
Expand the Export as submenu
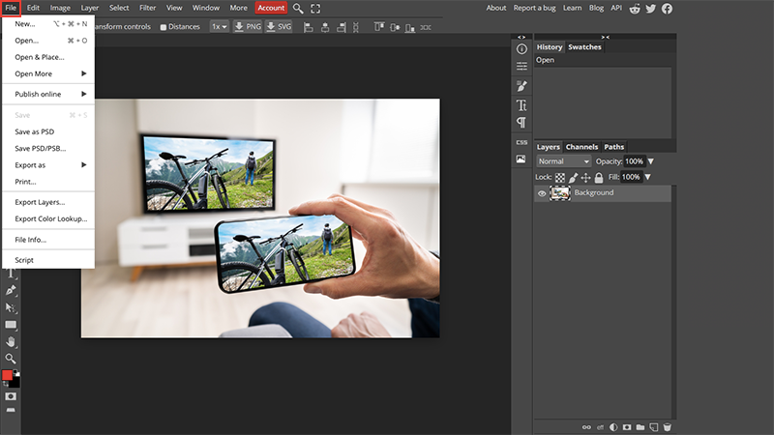(x=48, y=165)
